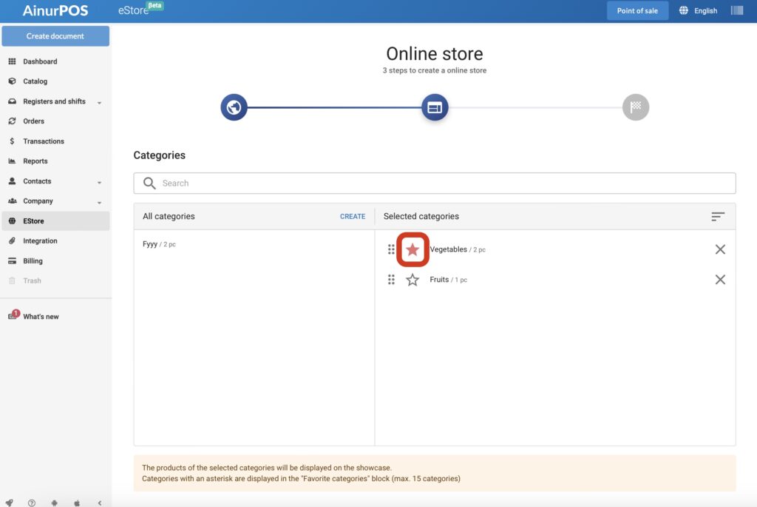Change the language from English
757x507 pixels.
[698, 10]
